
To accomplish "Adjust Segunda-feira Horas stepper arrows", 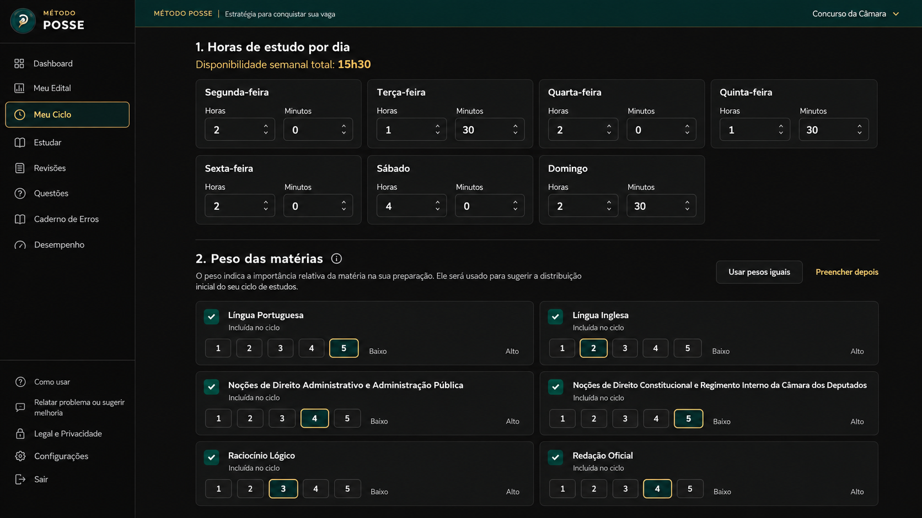I will click(266, 129).
